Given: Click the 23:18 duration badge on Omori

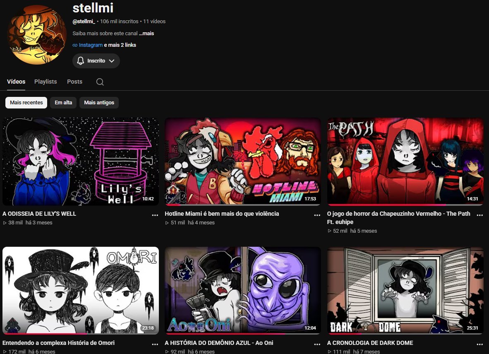Looking at the screenshot, I should [148, 328].
